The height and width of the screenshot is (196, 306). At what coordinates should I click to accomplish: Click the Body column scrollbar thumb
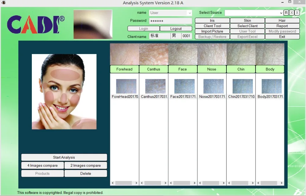(269, 183)
